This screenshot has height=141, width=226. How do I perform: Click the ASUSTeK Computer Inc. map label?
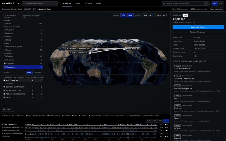point(79,53)
